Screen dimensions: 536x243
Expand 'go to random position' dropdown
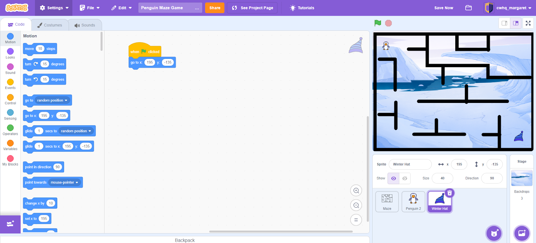click(x=52, y=100)
